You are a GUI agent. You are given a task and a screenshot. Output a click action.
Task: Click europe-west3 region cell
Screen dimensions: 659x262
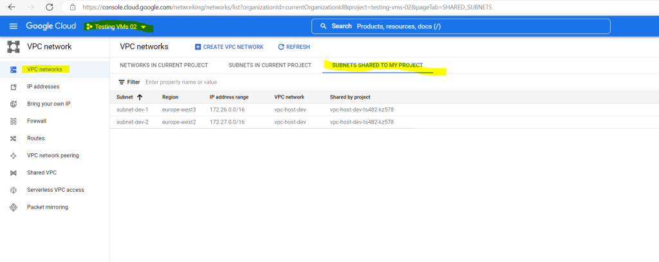[179, 110]
